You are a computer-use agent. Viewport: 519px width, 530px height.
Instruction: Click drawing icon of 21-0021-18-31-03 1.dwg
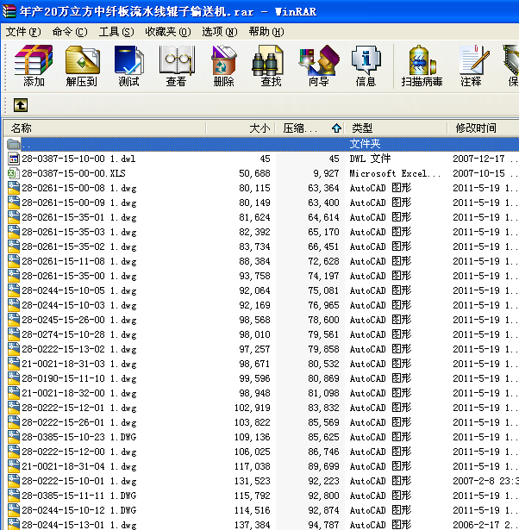14,364
